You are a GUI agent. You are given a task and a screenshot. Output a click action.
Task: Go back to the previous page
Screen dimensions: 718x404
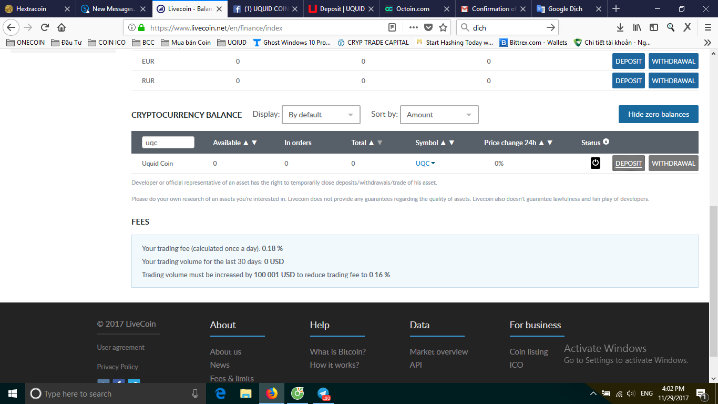pyautogui.click(x=12, y=27)
